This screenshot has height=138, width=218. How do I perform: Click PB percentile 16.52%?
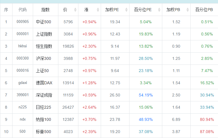coord(207,83)
